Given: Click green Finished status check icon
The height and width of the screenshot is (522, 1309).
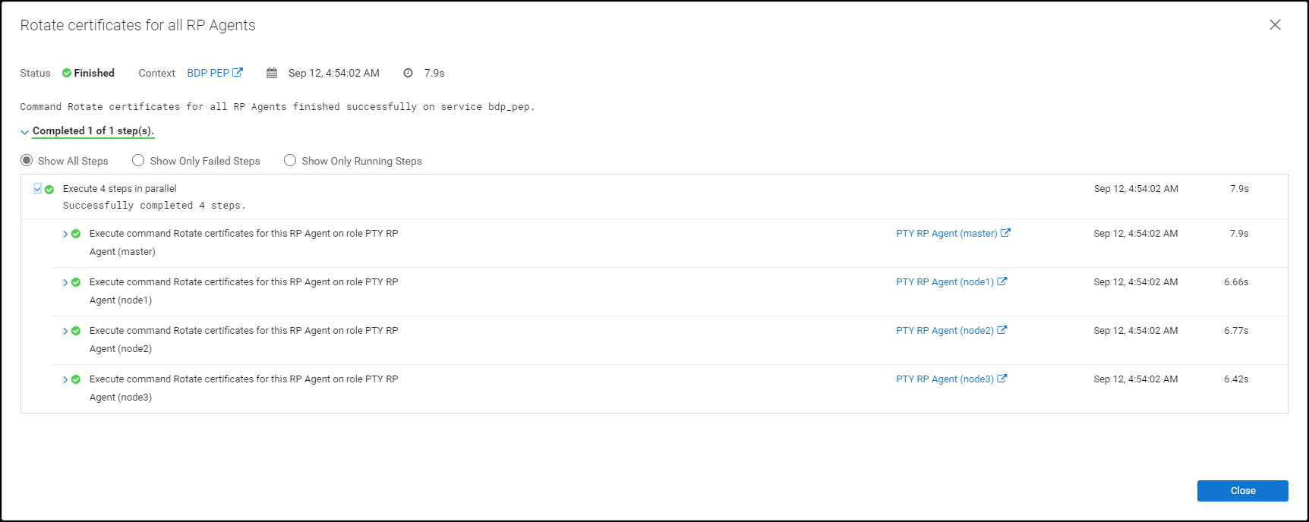Looking at the screenshot, I should [x=67, y=74].
